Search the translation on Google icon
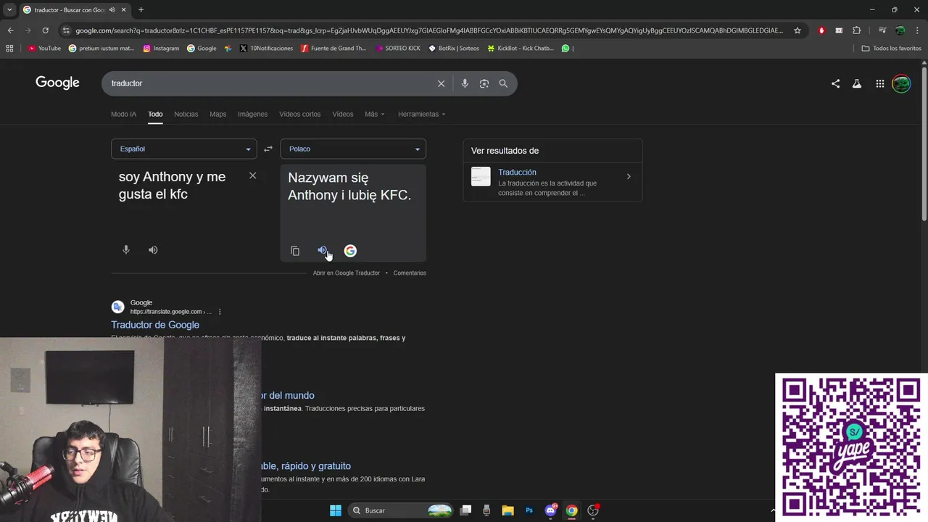 point(350,251)
